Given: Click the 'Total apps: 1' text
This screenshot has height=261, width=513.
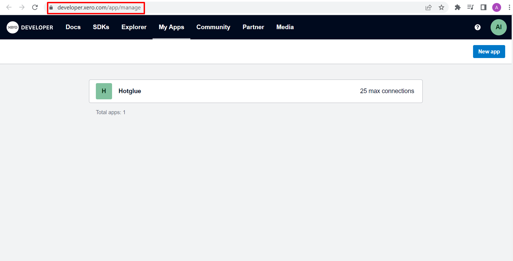Looking at the screenshot, I should click(x=111, y=112).
